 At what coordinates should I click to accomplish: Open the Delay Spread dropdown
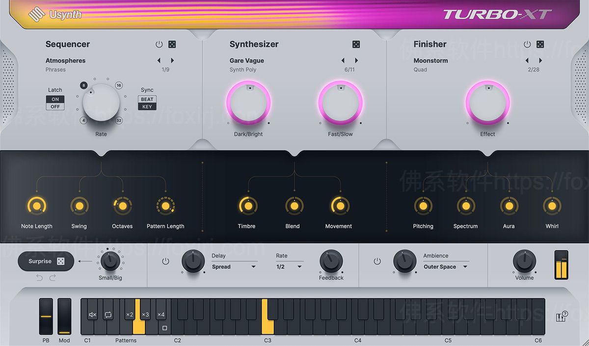tap(234, 266)
